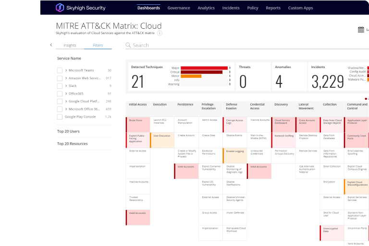
Task: Toggle the Microsoft Office 365 checkbox
Action: coord(60,109)
